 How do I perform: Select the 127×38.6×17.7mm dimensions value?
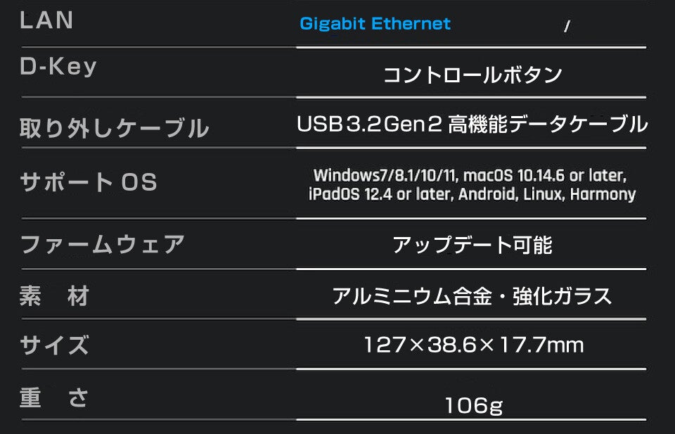pyautogui.click(x=473, y=345)
